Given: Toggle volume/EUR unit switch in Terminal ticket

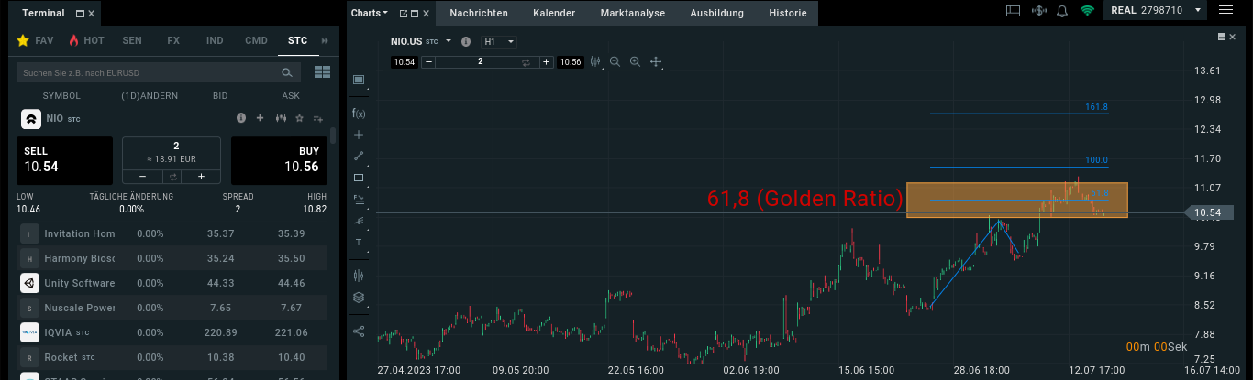Looking at the screenshot, I should (172, 176).
